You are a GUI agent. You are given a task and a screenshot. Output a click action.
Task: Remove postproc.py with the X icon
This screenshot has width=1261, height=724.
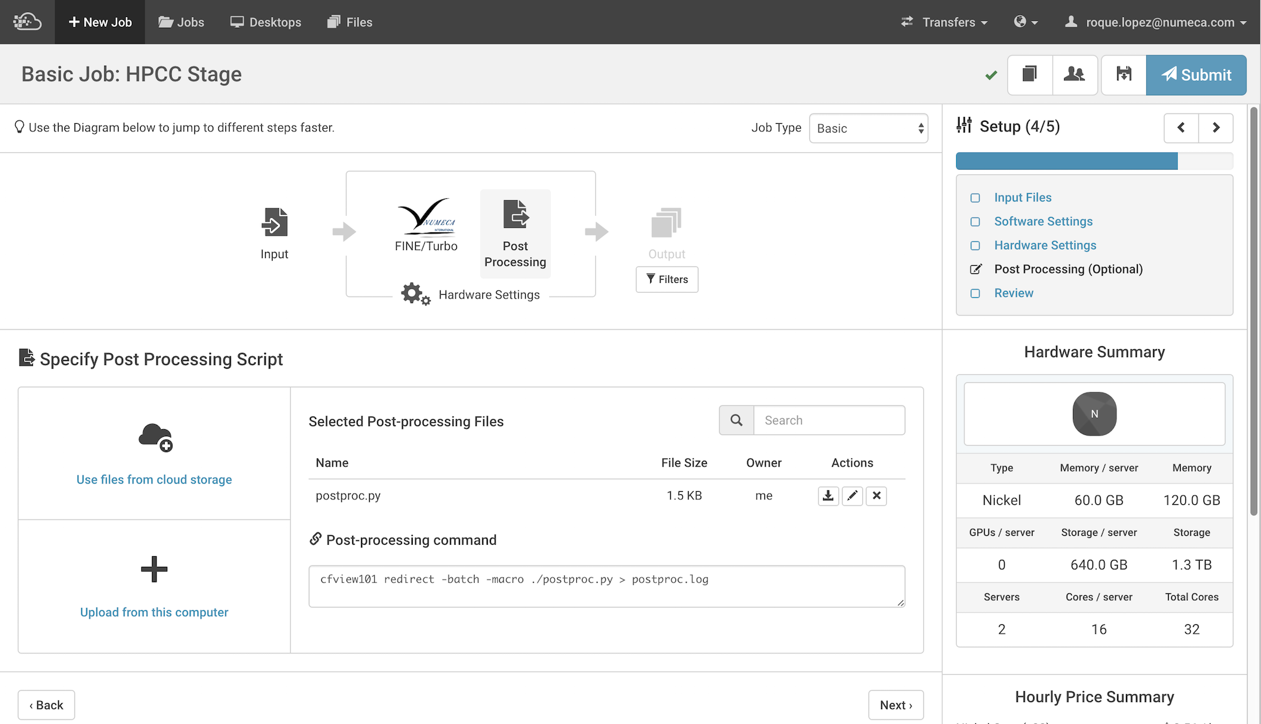click(x=877, y=496)
